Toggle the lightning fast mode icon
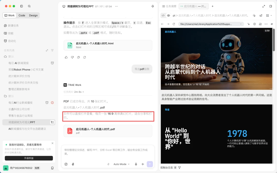The height and width of the screenshot is (173, 277). pos(108,164)
